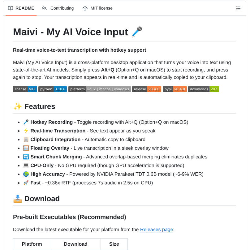Click the rocket icon on the Fast feature
The image size is (250, 250).
pos(26,183)
